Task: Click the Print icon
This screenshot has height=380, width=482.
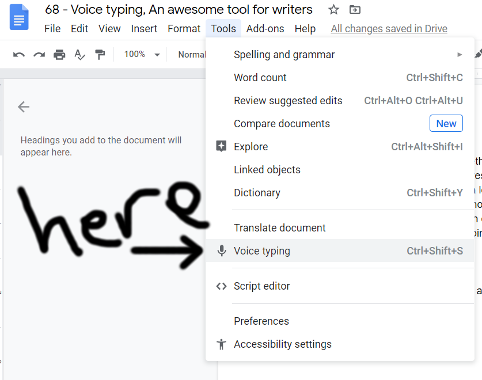Action: click(x=59, y=55)
